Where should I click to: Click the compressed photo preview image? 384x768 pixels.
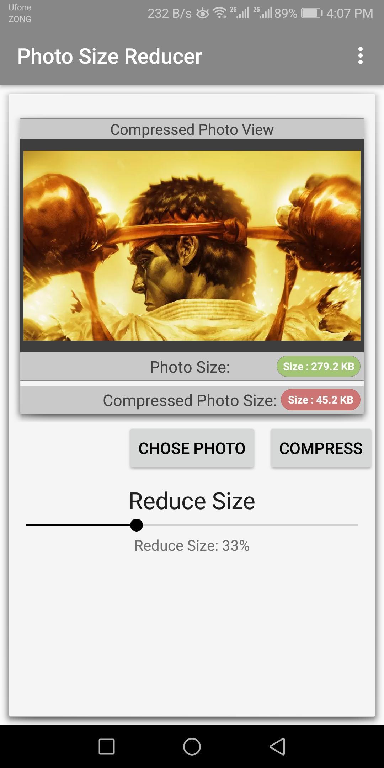[x=192, y=246]
